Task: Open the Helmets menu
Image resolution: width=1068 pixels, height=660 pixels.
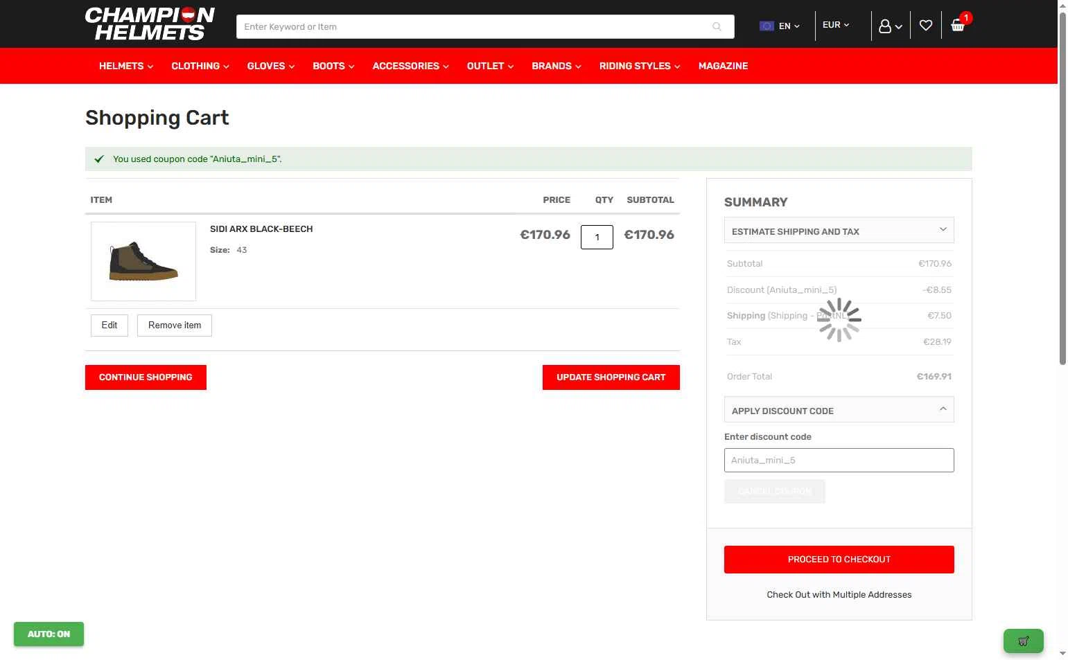Action: pyautogui.click(x=126, y=66)
